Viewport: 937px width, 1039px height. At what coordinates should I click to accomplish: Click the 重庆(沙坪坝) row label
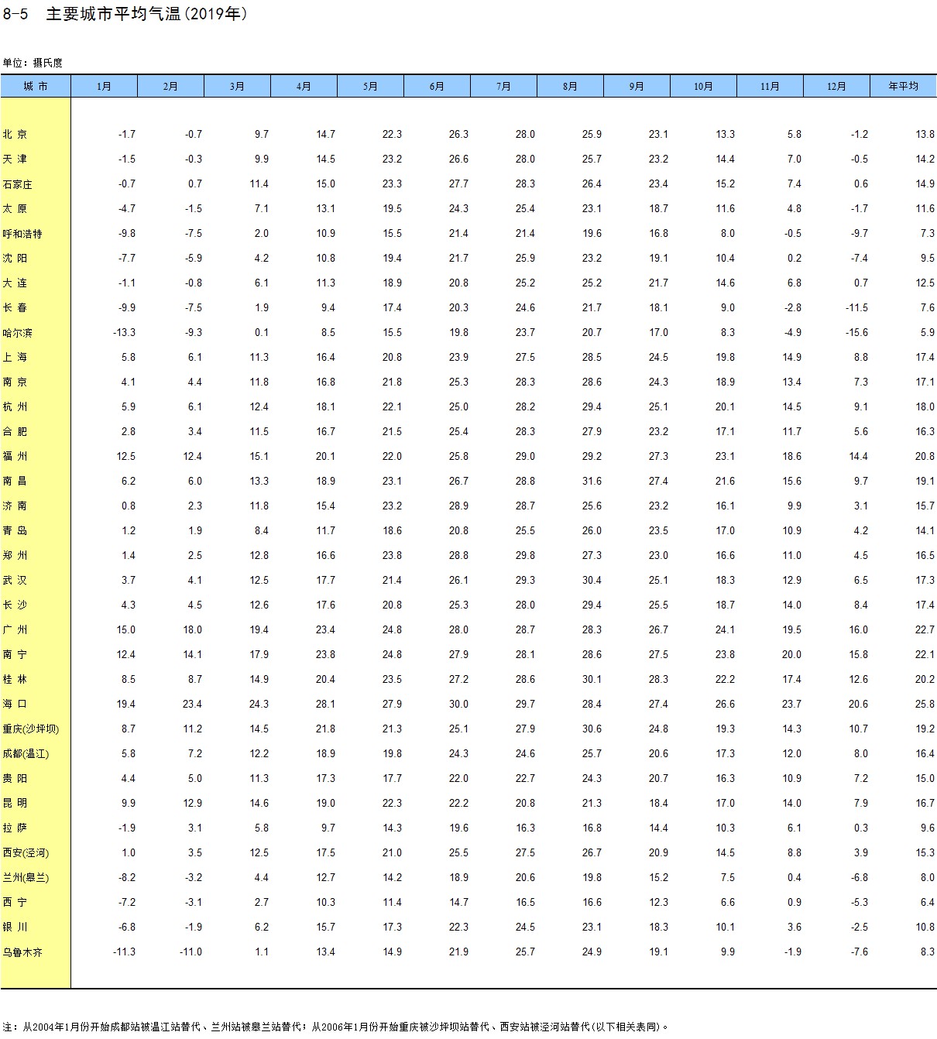31,729
